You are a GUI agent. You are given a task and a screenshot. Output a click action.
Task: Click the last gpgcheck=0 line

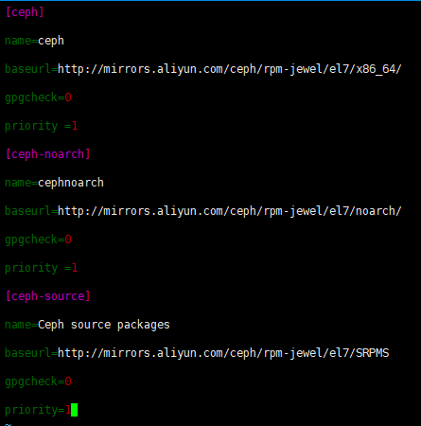(x=38, y=382)
